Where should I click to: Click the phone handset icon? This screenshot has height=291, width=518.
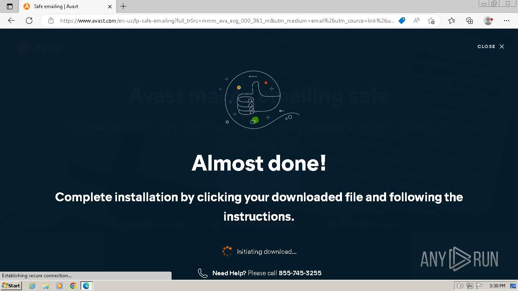pyautogui.click(x=202, y=273)
